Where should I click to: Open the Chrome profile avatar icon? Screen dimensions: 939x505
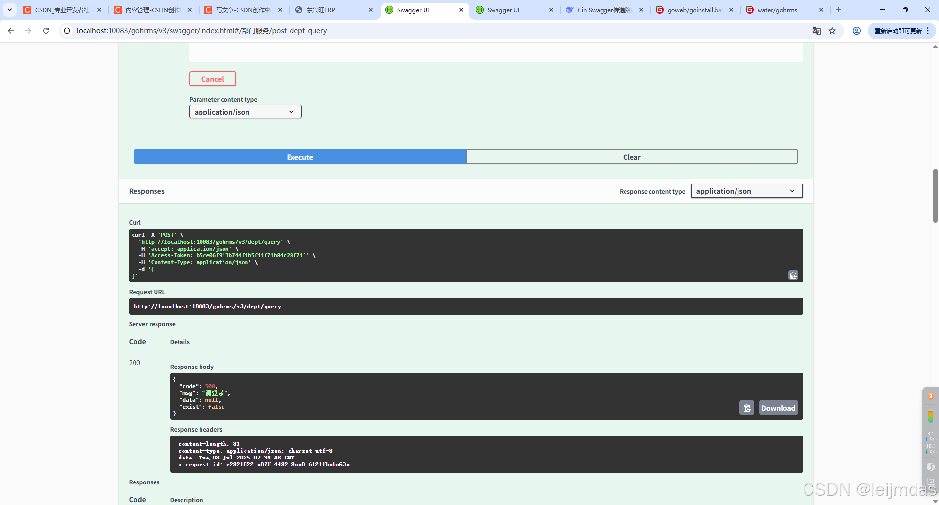857,30
